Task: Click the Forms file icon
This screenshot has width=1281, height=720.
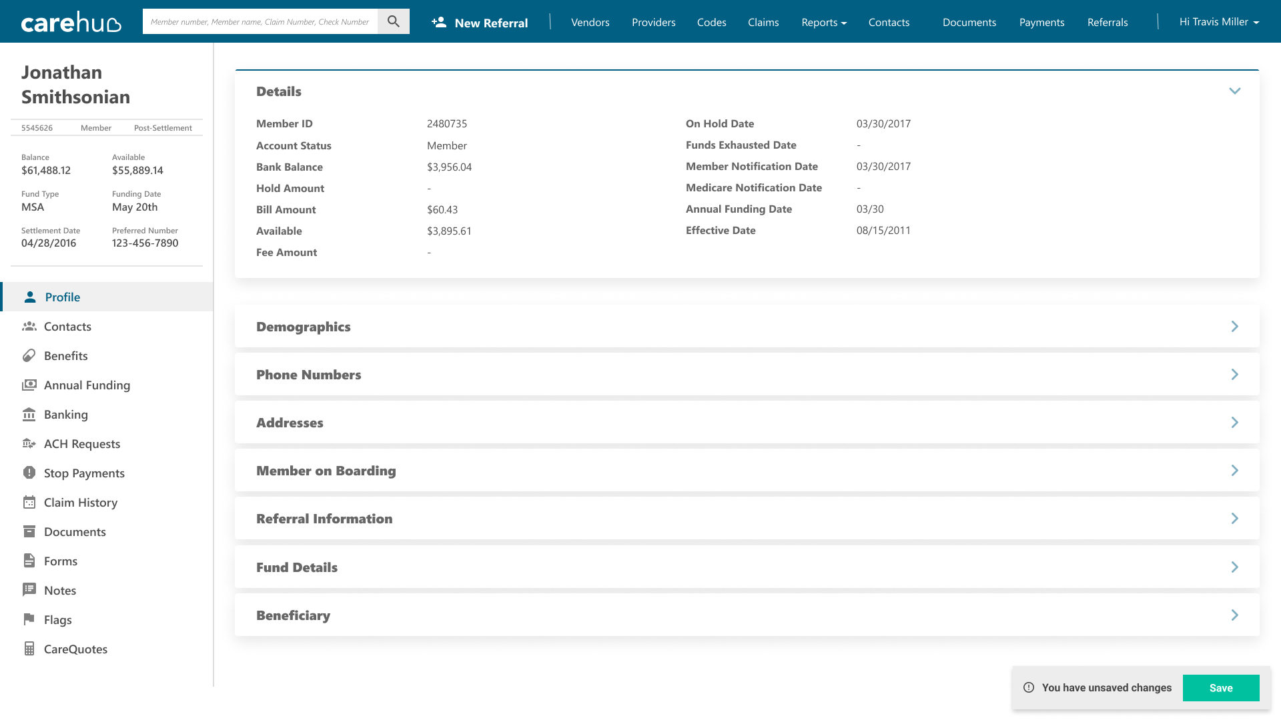Action: click(29, 561)
